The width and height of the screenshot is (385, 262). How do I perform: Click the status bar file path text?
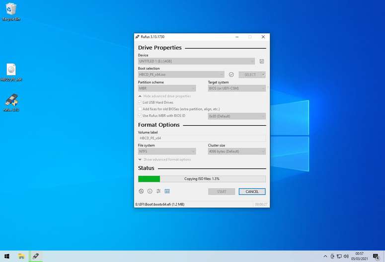tap(160, 204)
